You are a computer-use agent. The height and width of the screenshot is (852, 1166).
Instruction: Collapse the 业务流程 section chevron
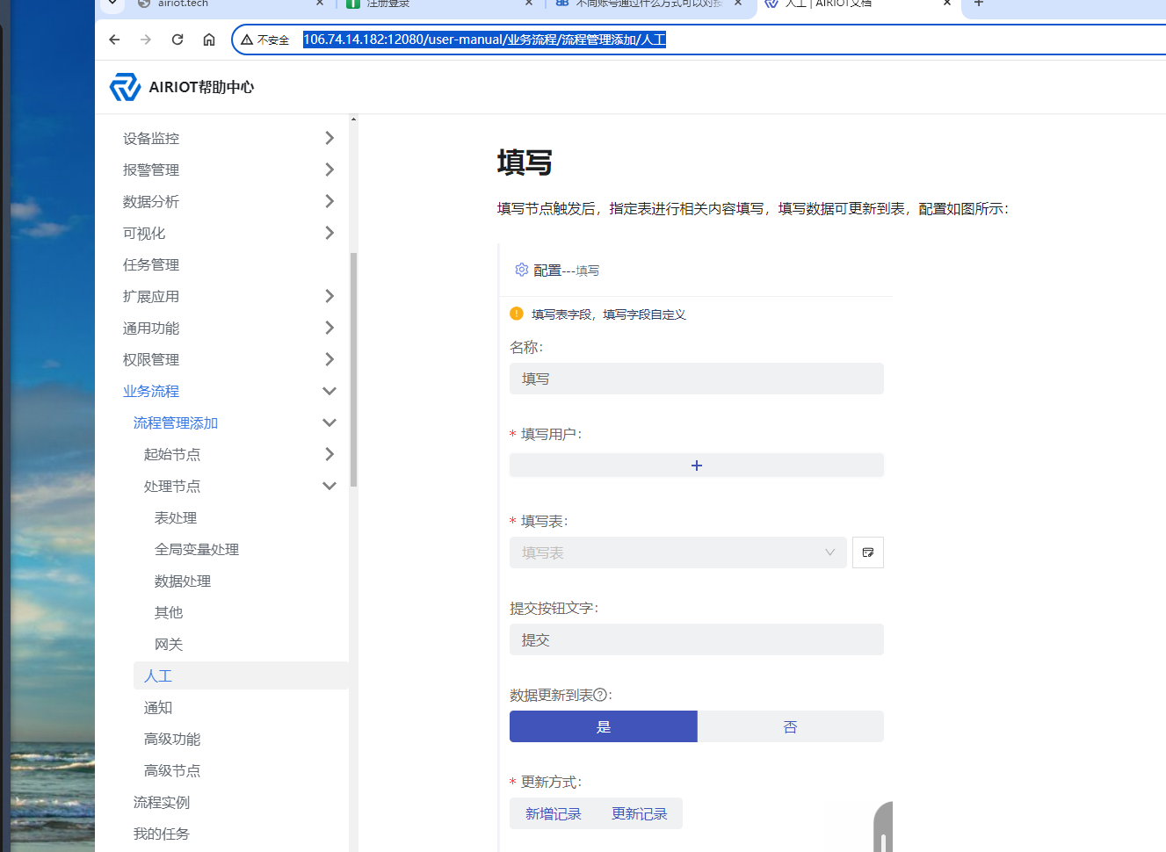(330, 391)
